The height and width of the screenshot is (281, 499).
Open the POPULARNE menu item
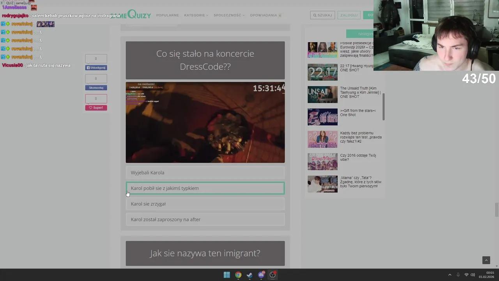pyautogui.click(x=167, y=15)
